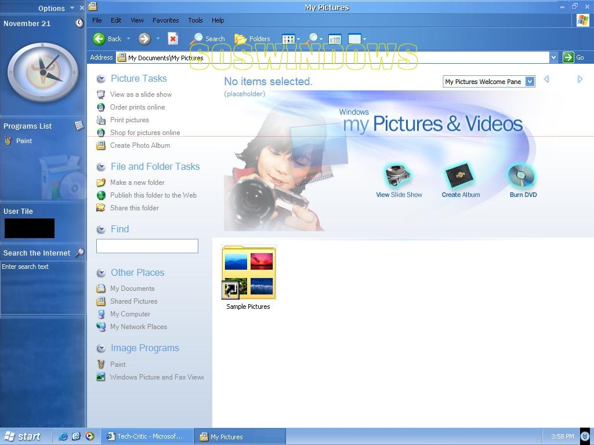Go to Shared Pictures

[134, 301]
